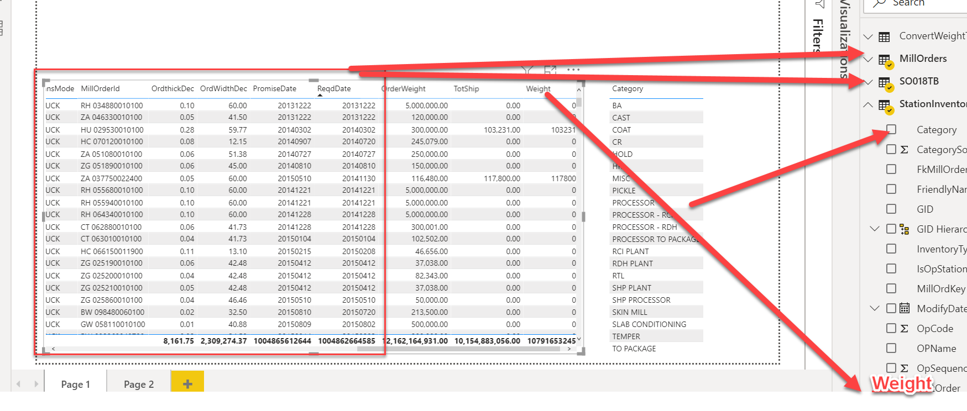967x411 pixels.
Task: Tick the OPName field checkbox
Action: point(891,348)
